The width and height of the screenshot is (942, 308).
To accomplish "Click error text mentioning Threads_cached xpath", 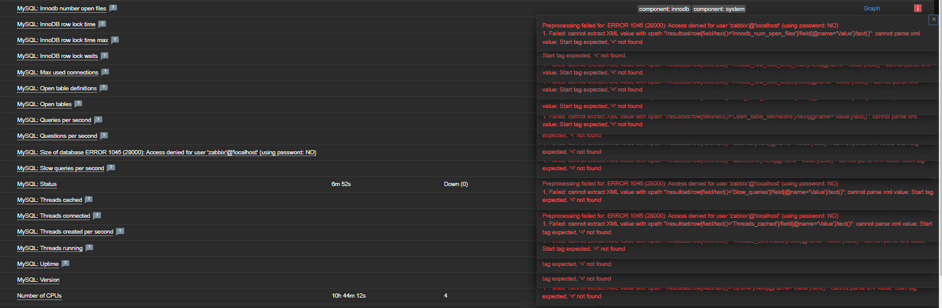I will 737,228.
